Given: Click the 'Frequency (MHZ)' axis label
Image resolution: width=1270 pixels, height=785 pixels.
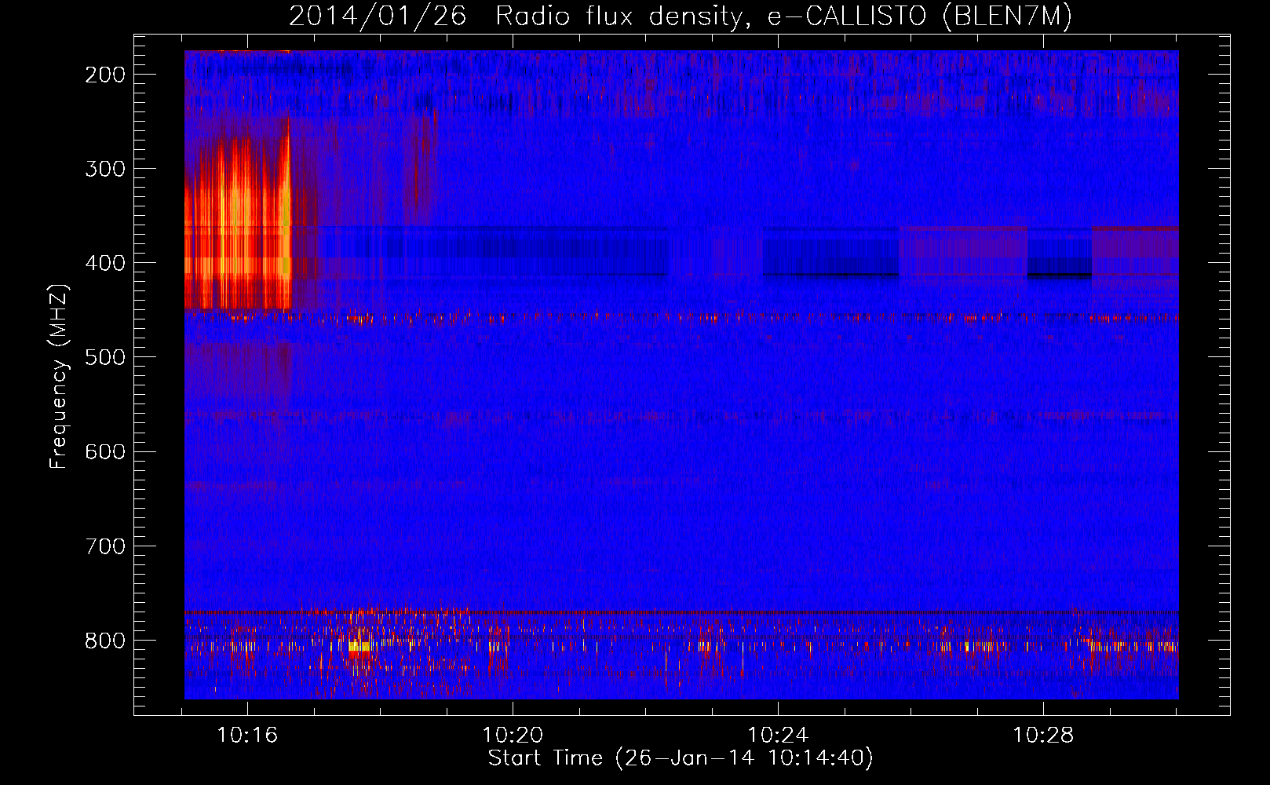Looking at the screenshot, I should (59, 376).
